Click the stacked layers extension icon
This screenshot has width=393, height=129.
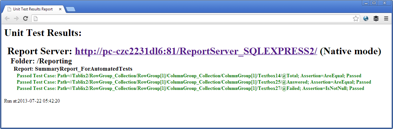pos(376,19)
